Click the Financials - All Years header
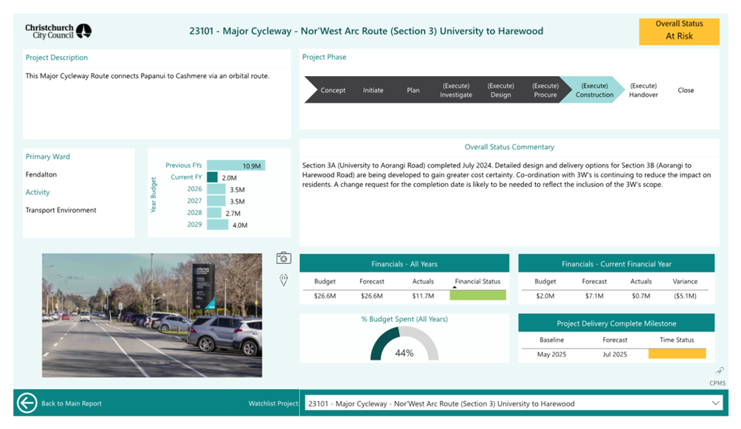This screenshot has width=741, height=429. [x=404, y=264]
